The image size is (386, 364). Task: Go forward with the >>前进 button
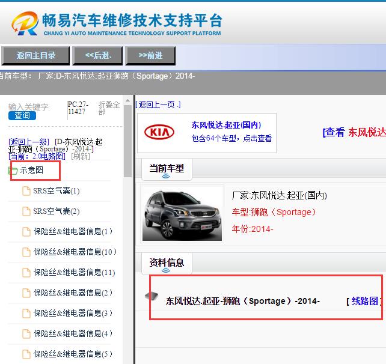[x=150, y=56]
